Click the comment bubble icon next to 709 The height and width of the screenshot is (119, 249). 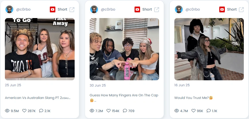point(125,111)
